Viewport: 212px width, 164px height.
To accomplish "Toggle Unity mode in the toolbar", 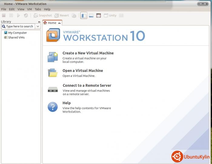I will [x=110, y=15].
